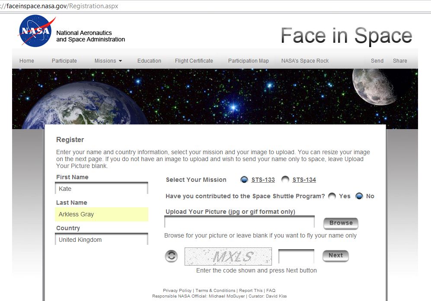The width and height of the screenshot is (431, 301).
Task: Click the browser address bar URL
Action: pyautogui.click(x=59, y=6)
